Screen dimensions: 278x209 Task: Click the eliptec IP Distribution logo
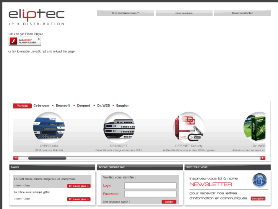point(37,17)
